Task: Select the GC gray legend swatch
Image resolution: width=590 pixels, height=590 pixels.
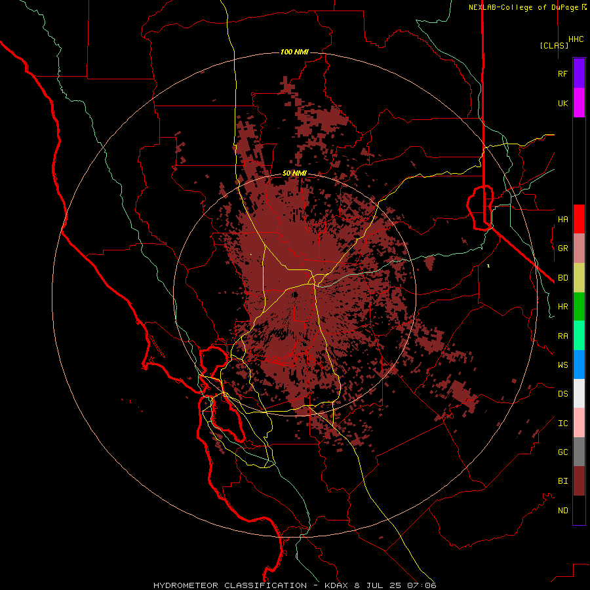Action: (x=579, y=452)
